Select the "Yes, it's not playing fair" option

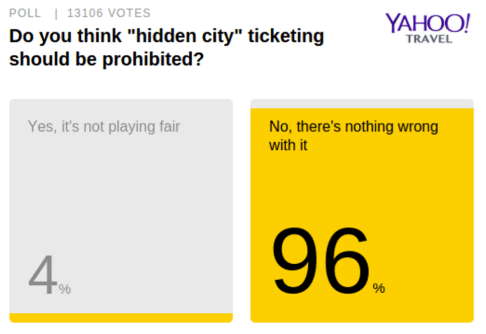tap(104, 126)
